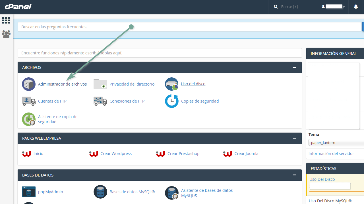Open Cuentas de FTP link
The width and height of the screenshot is (364, 204).
click(52, 101)
